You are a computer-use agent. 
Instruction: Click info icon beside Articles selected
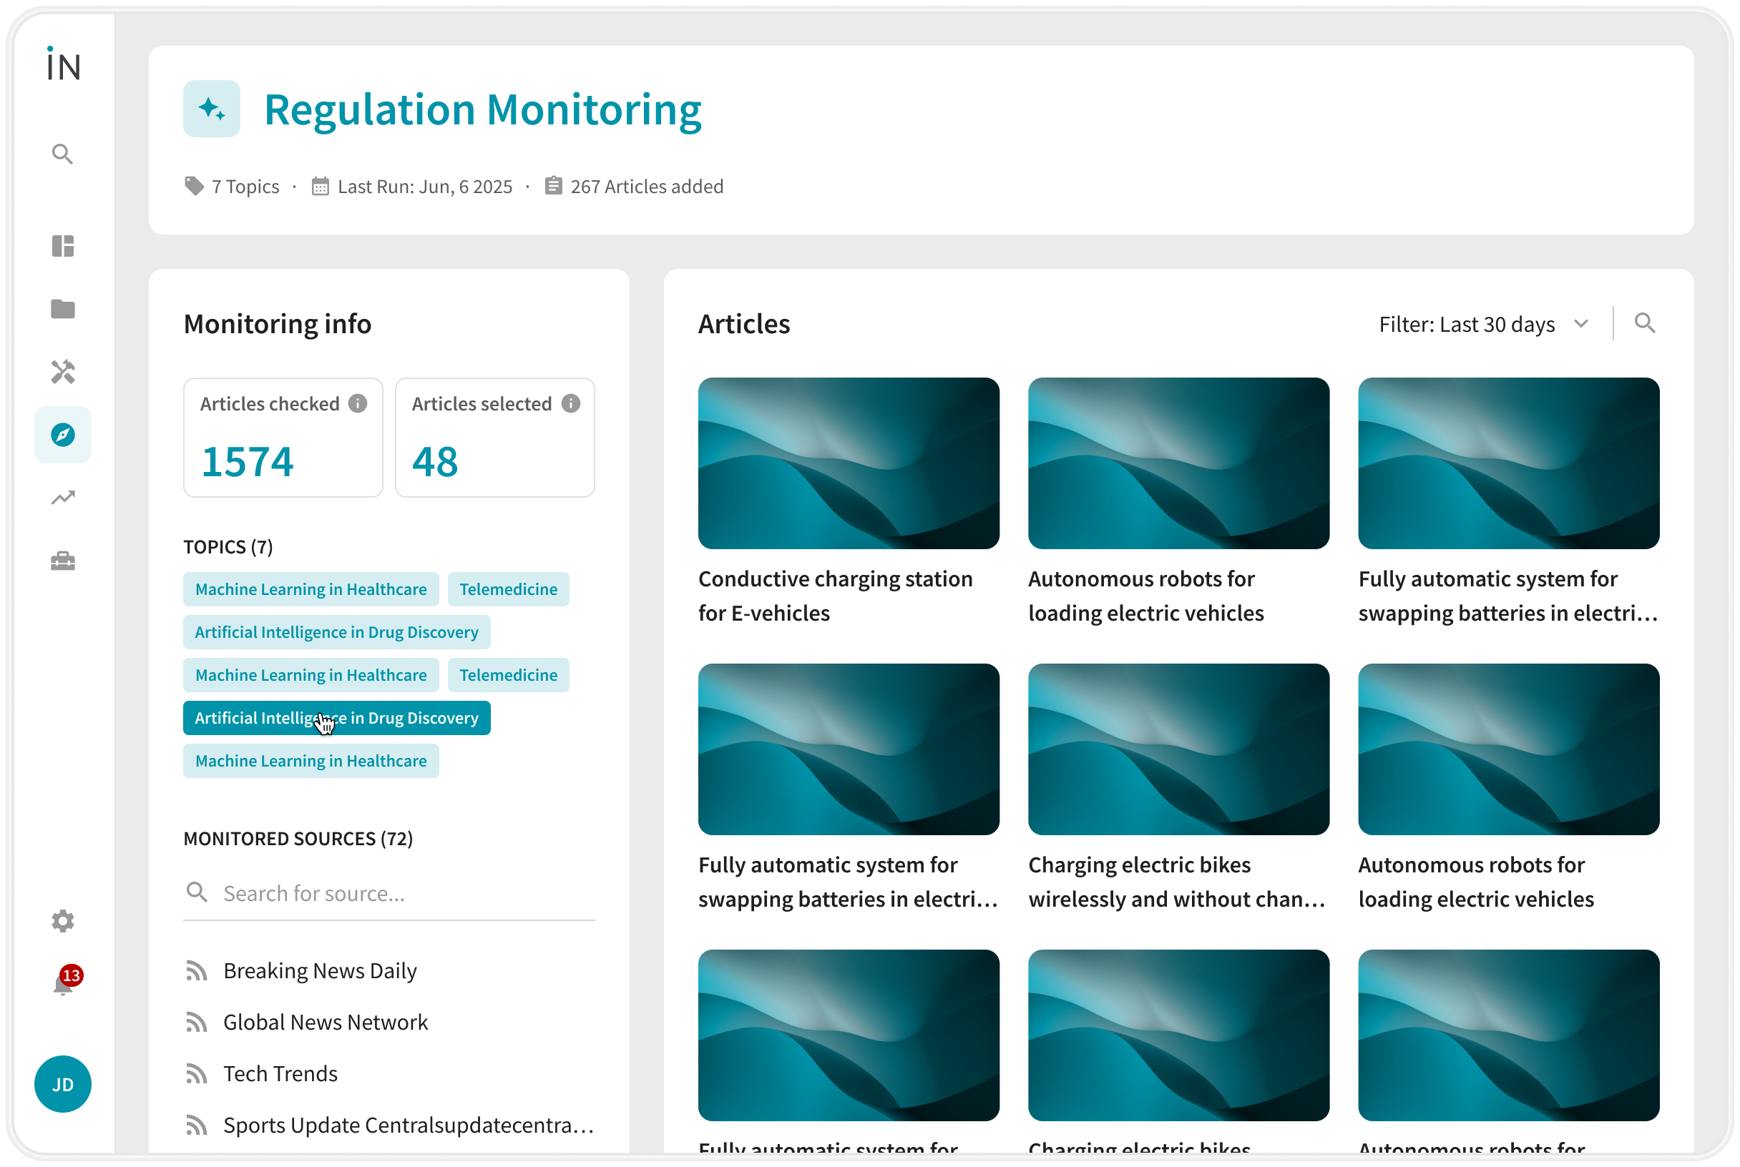click(571, 403)
